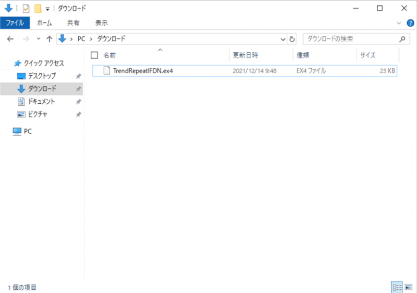Click the pin icon next to デスクトップ
Viewport: 417px width, 293px height.
coord(78,77)
